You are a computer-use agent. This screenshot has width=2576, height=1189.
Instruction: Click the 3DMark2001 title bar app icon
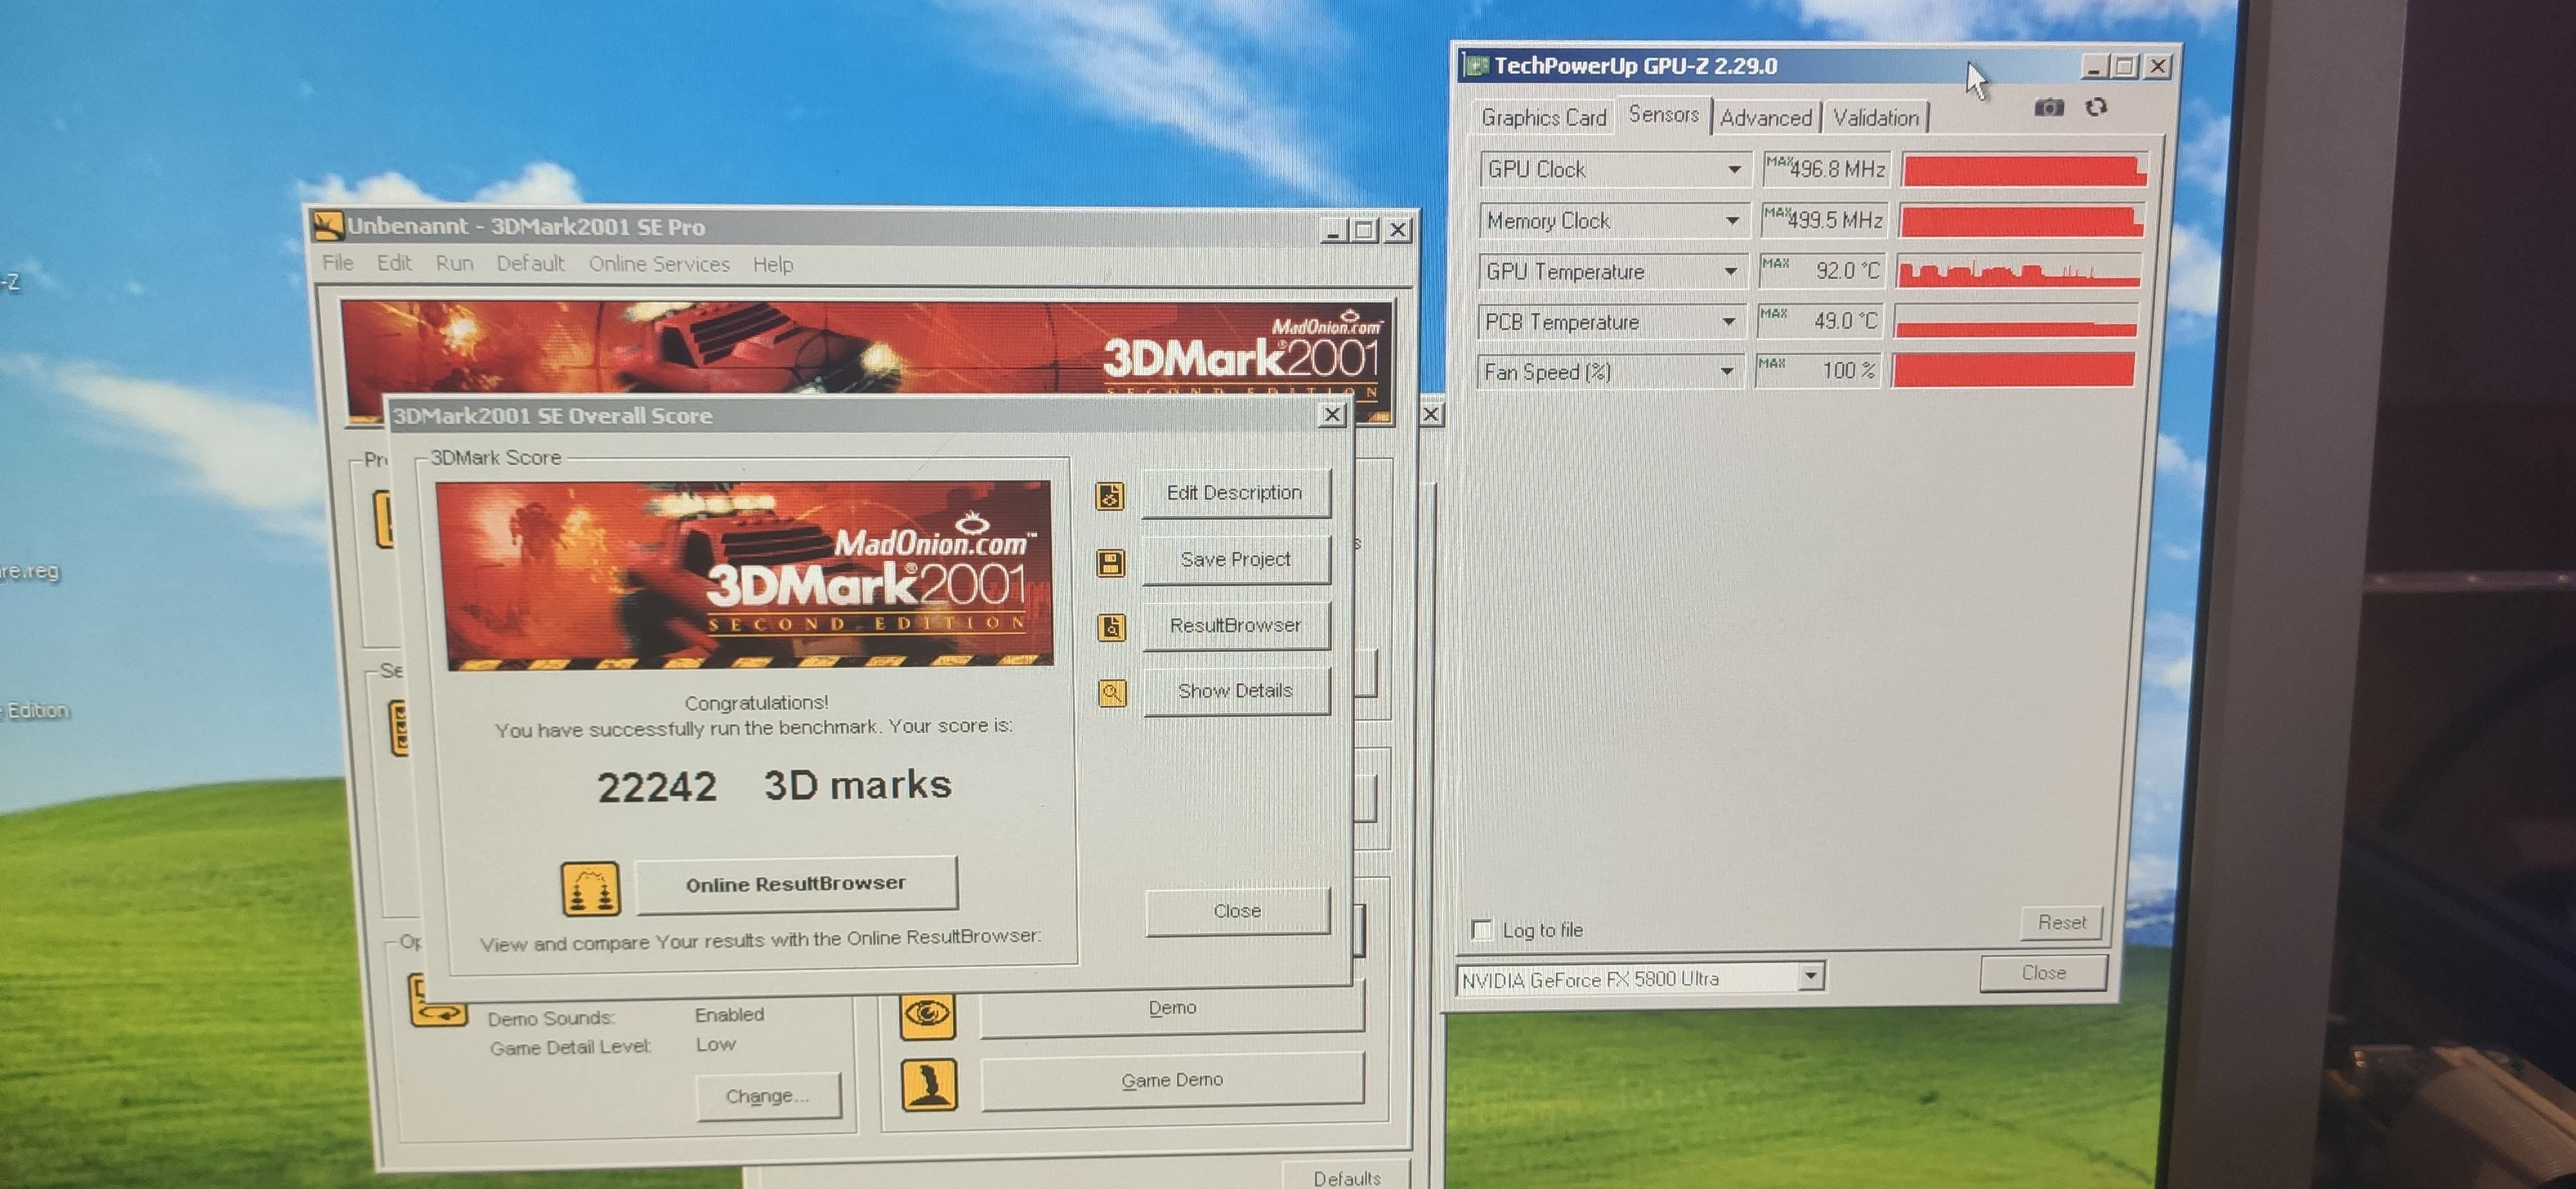(x=329, y=226)
